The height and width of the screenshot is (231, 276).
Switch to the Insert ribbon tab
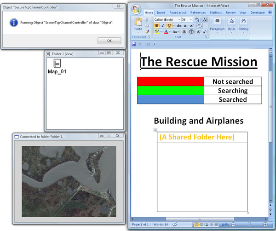tap(161, 12)
